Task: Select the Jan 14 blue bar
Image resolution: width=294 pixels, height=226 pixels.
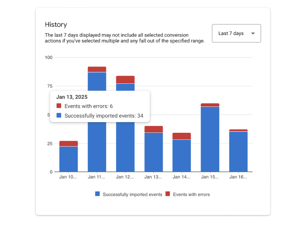Action: (182, 156)
